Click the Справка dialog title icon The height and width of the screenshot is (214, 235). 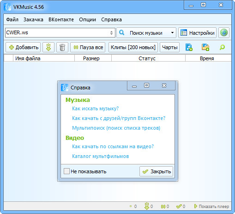click(x=65, y=88)
